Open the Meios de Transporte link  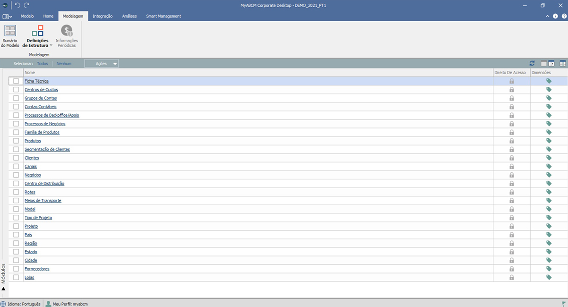pyautogui.click(x=43, y=201)
